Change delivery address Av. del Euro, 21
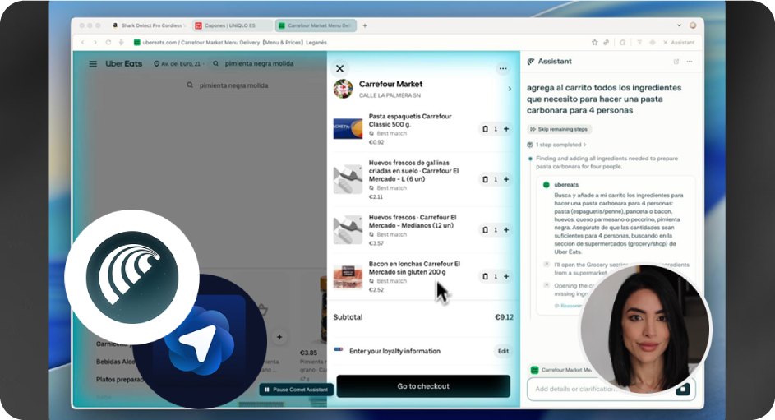 click(178, 64)
